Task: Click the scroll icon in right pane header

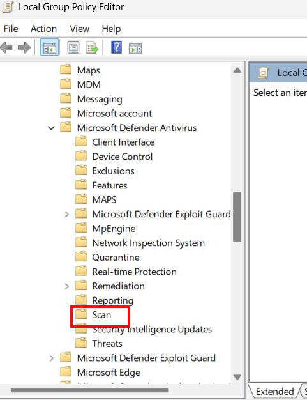Action: tap(263, 73)
